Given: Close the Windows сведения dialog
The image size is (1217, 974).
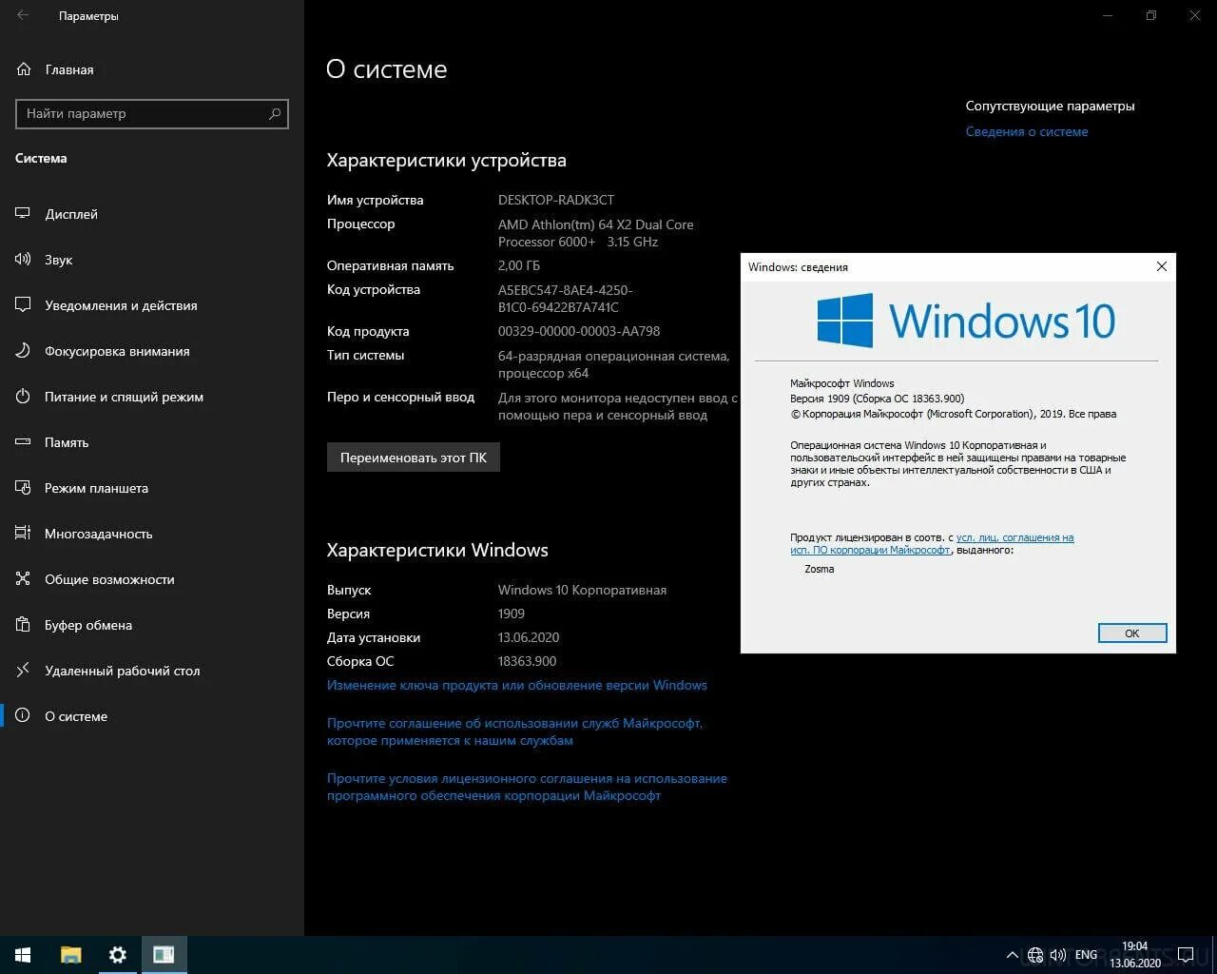Looking at the screenshot, I should (1161, 266).
